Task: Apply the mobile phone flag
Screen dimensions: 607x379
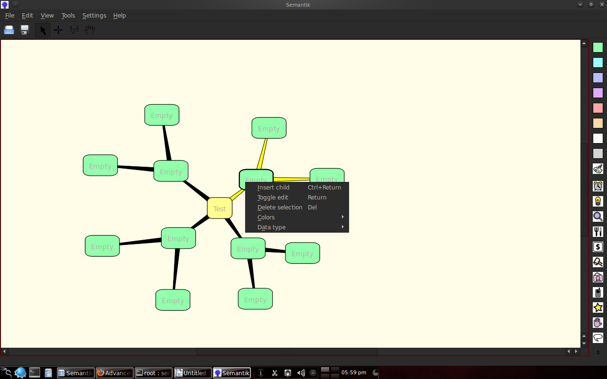Action: click(598, 292)
